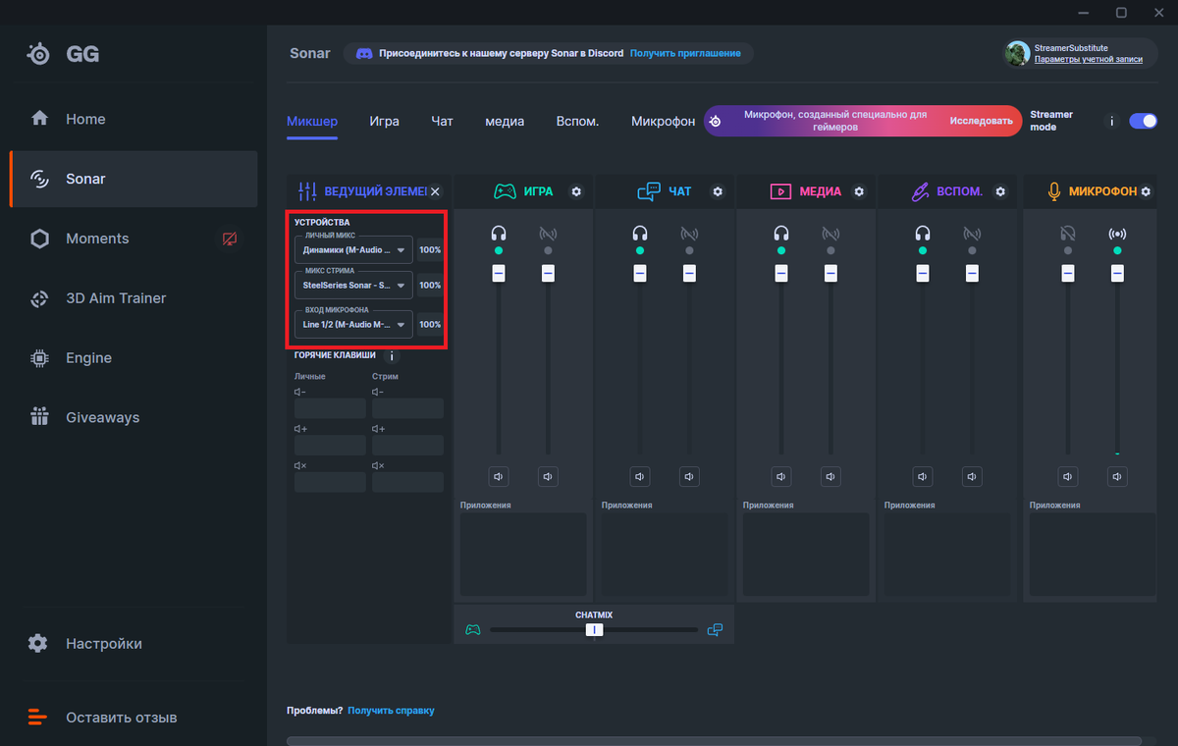This screenshot has height=746, width=1178.
Task: Close the ВЕДУЩИЙ ЭЛЕМЕНТ master panel
Action: (x=435, y=191)
